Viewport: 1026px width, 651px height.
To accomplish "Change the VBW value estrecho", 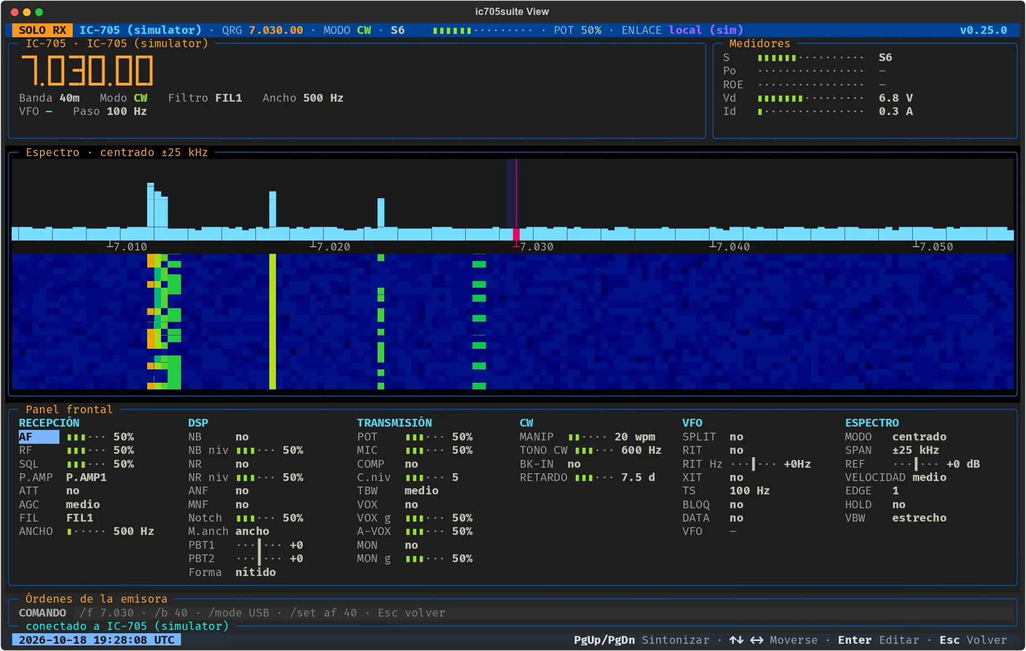I will 919,518.
